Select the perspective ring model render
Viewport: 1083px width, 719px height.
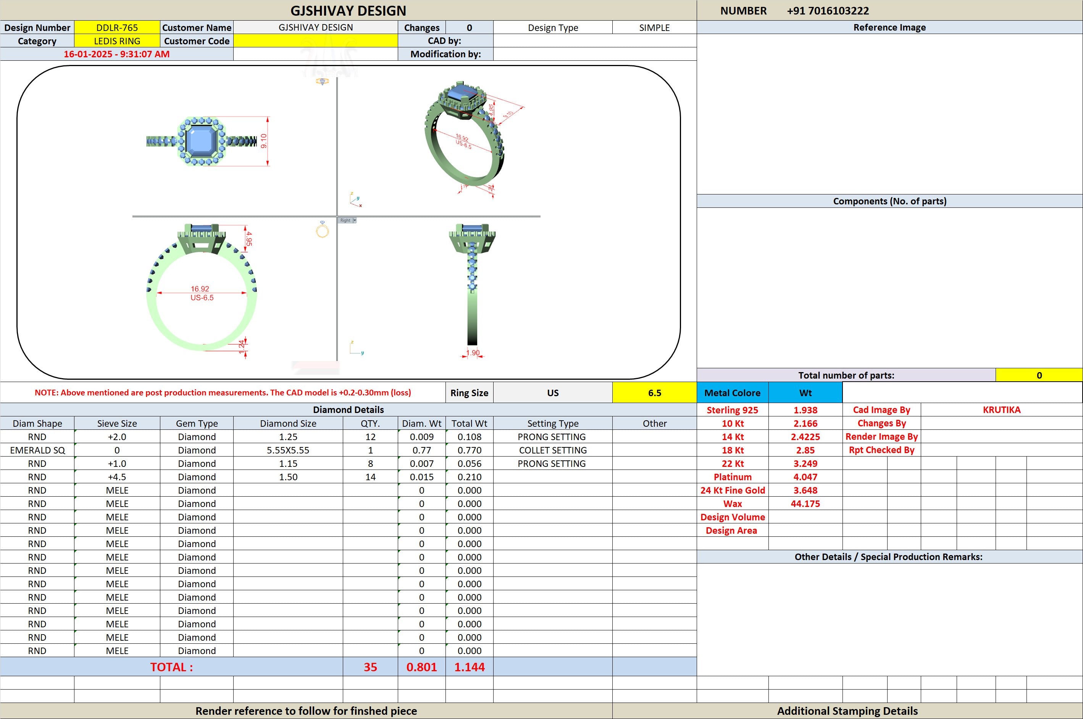[x=465, y=136]
